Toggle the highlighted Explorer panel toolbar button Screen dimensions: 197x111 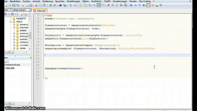click(x=148, y=5)
